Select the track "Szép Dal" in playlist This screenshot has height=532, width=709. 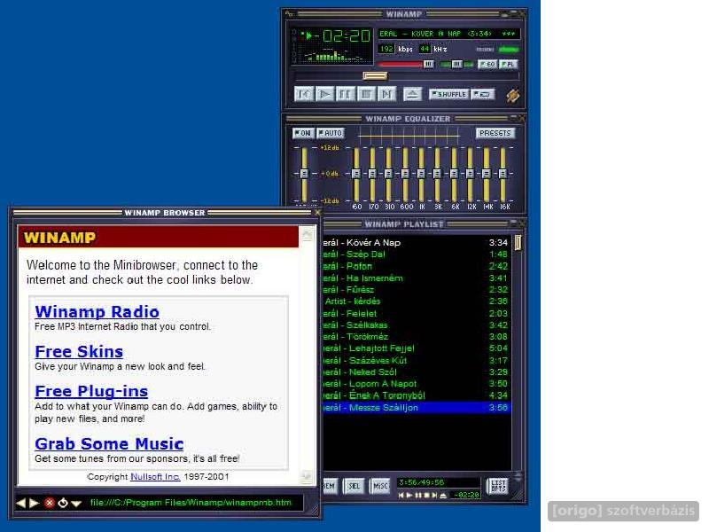pyautogui.click(x=416, y=254)
